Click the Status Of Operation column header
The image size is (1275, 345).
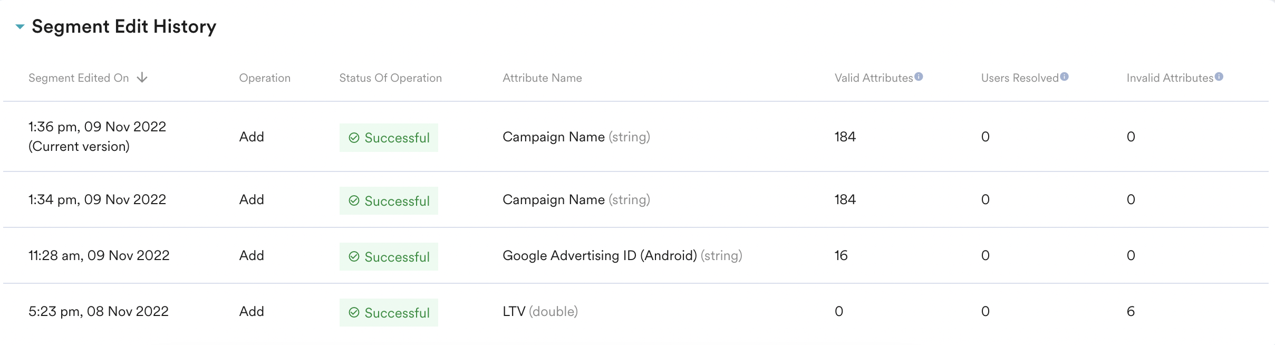click(x=390, y=78)
